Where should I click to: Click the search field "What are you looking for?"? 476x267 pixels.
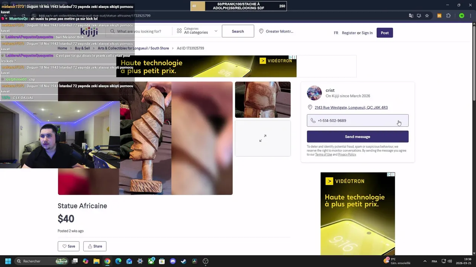click(139, 32)
